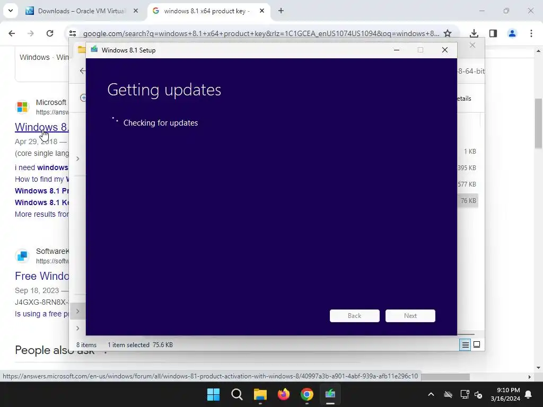Click the network display tray icon
Viewport: 543px width, 407px height.
point(465,394)
